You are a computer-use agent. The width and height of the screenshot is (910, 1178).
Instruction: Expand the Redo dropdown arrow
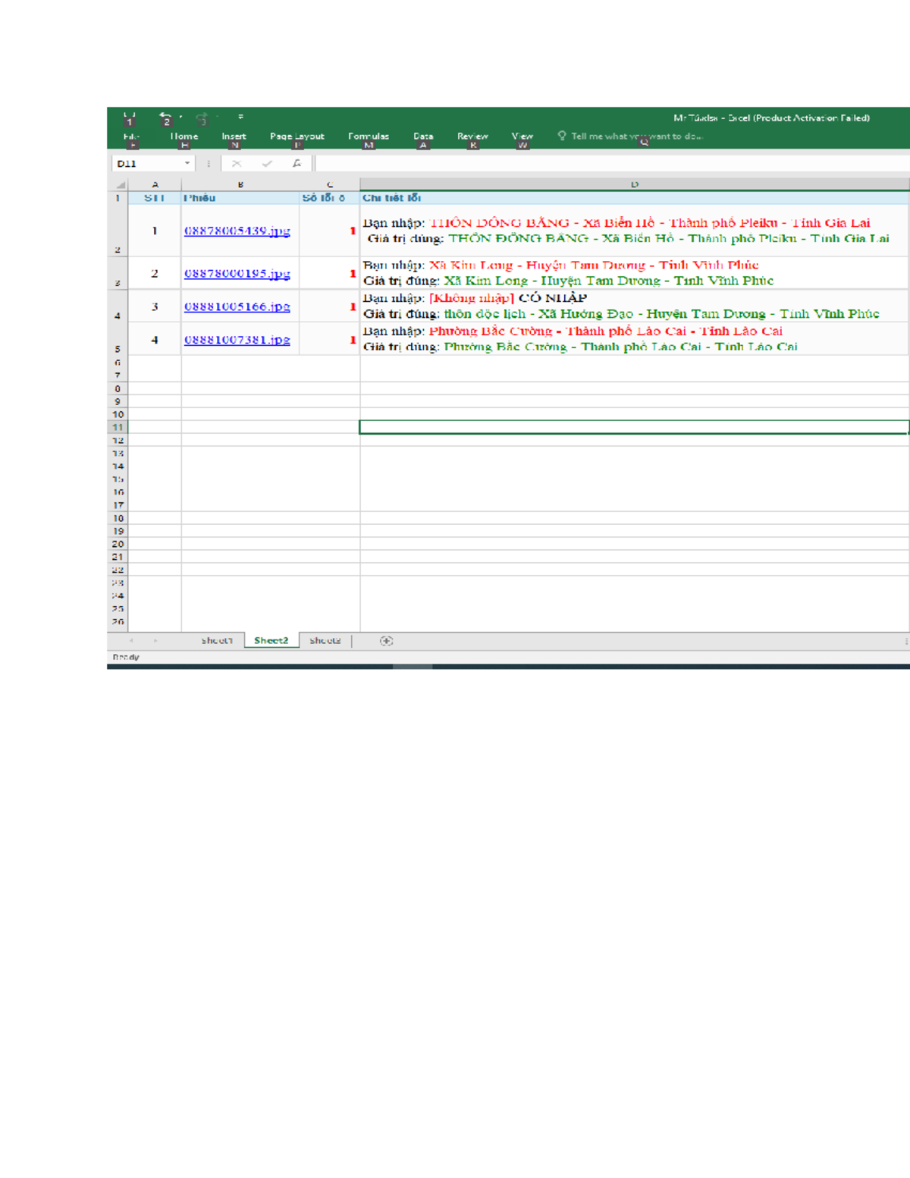pyautogui.click(x=217, y=115)
